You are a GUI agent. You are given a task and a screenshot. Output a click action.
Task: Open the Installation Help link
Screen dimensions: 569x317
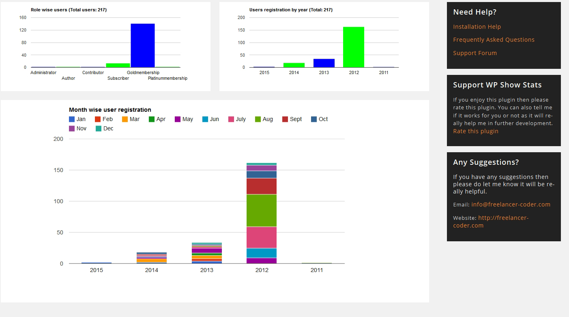477,27
